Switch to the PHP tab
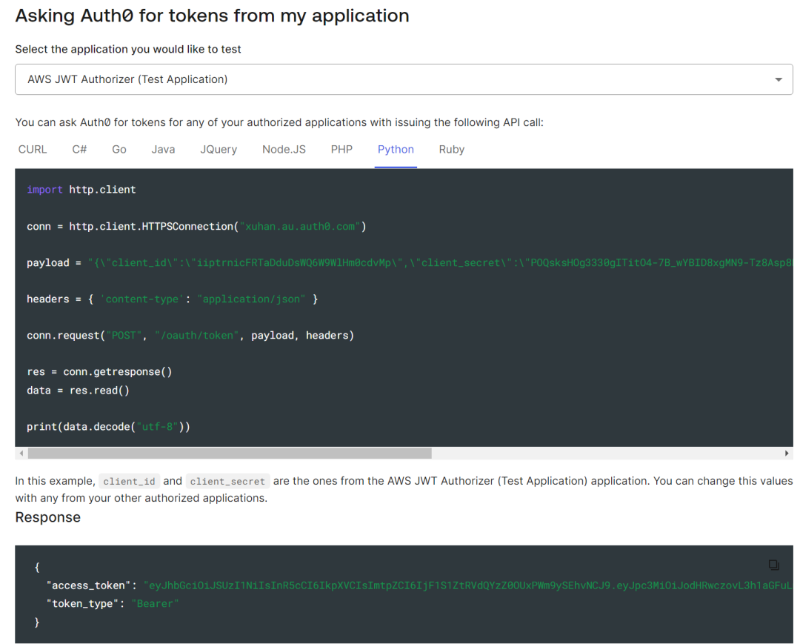The width and height of the screenshot is (800, 644). tap(341, 150)
